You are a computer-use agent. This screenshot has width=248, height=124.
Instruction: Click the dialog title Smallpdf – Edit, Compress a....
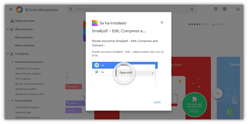pyautogui.click(x=119, y=31)
